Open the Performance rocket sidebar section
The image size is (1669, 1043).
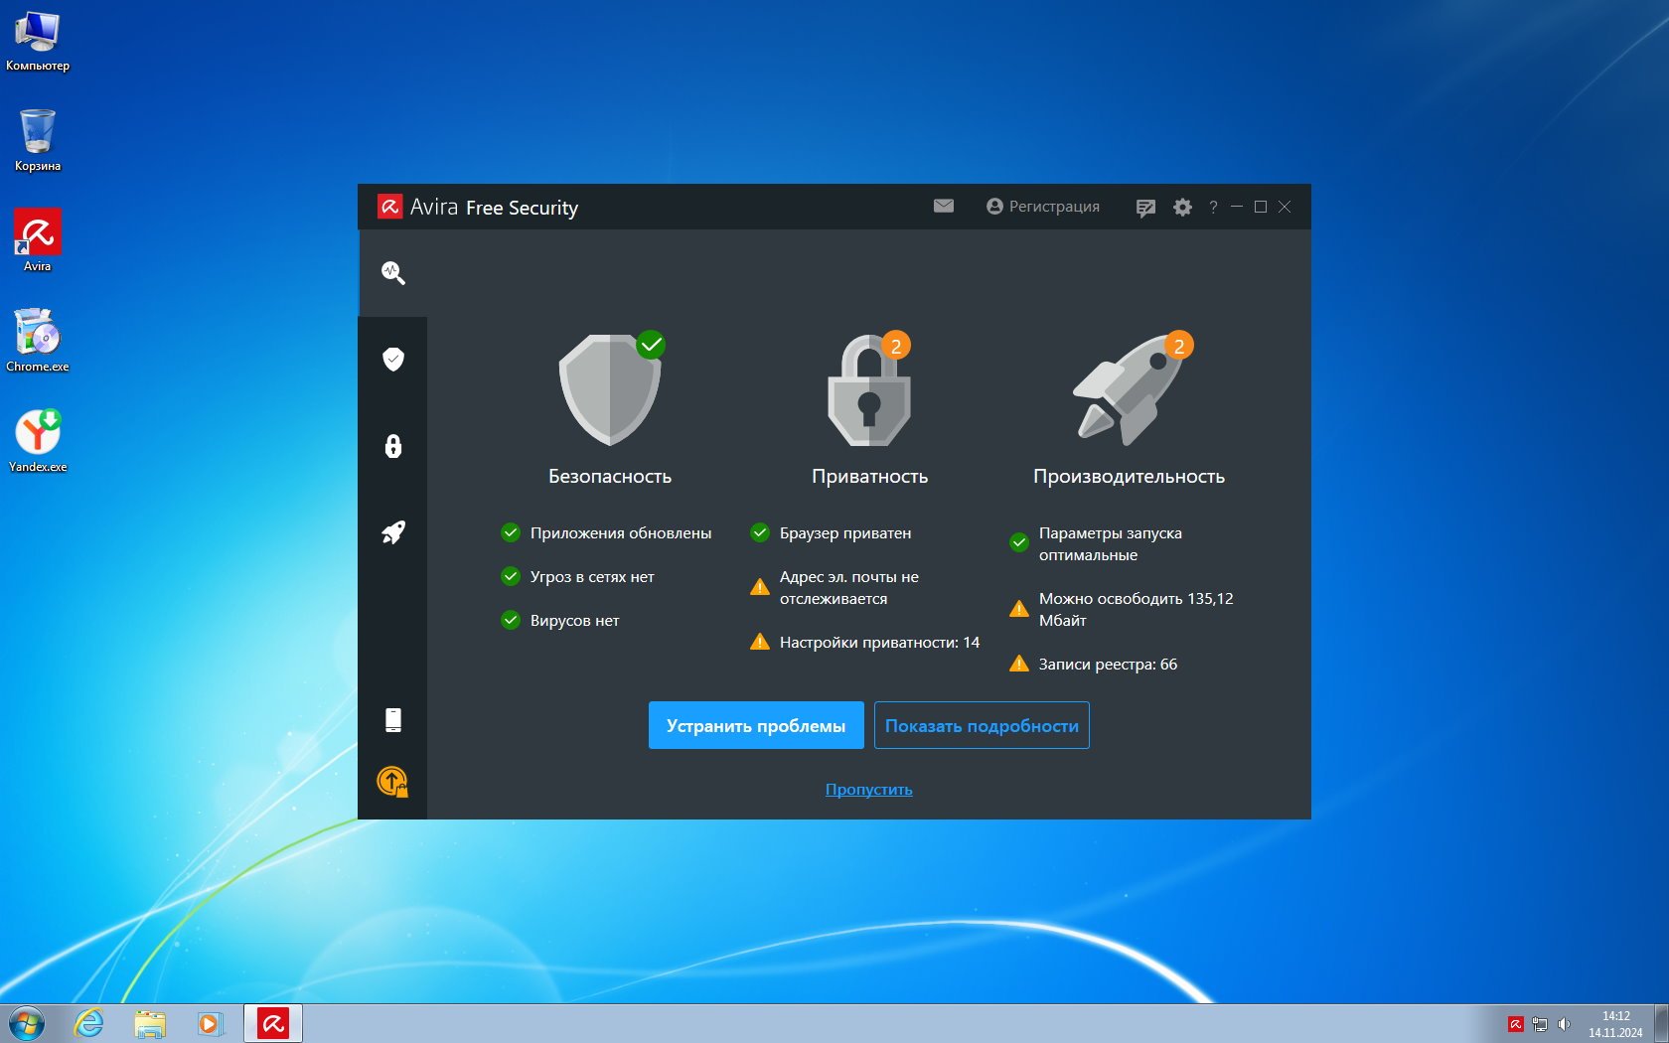tap(392, 532)
